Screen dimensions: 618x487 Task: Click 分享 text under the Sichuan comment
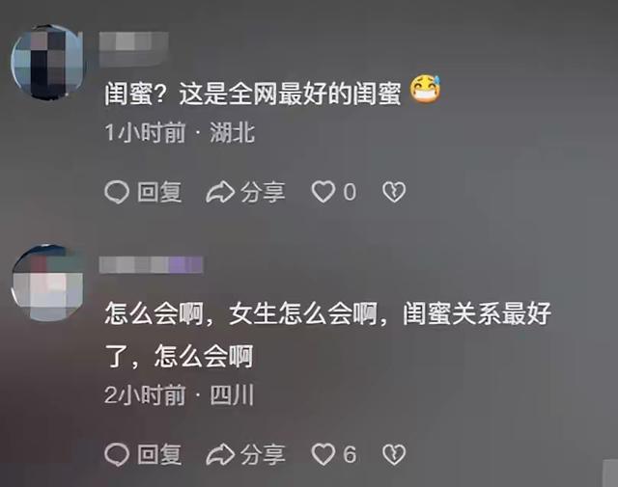pyautogui.click(x=263, y=455)
